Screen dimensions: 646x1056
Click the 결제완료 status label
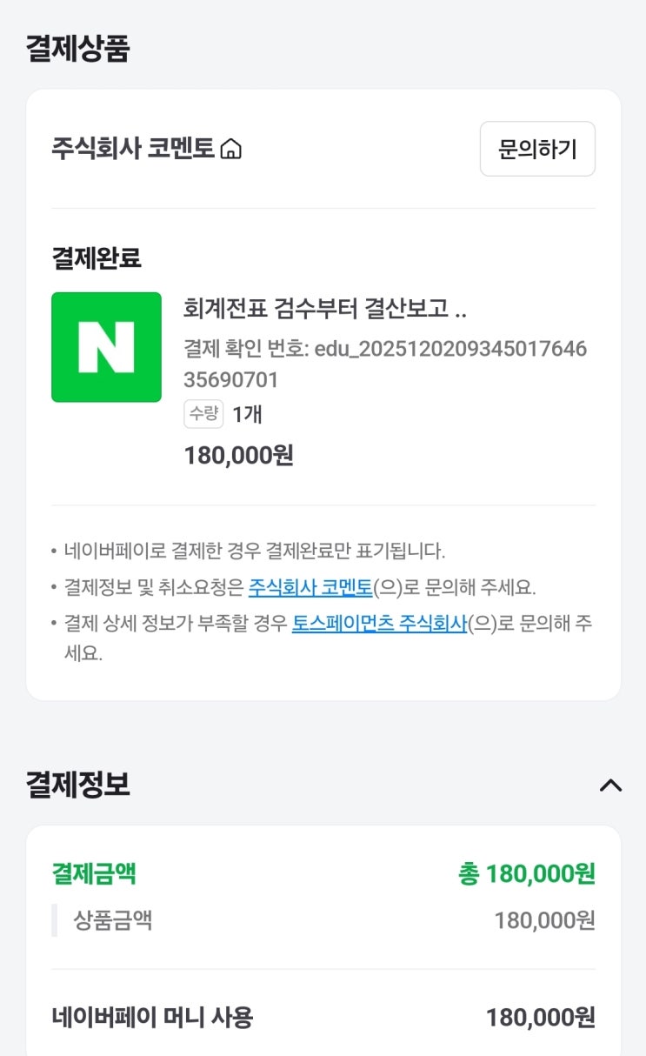97,257
